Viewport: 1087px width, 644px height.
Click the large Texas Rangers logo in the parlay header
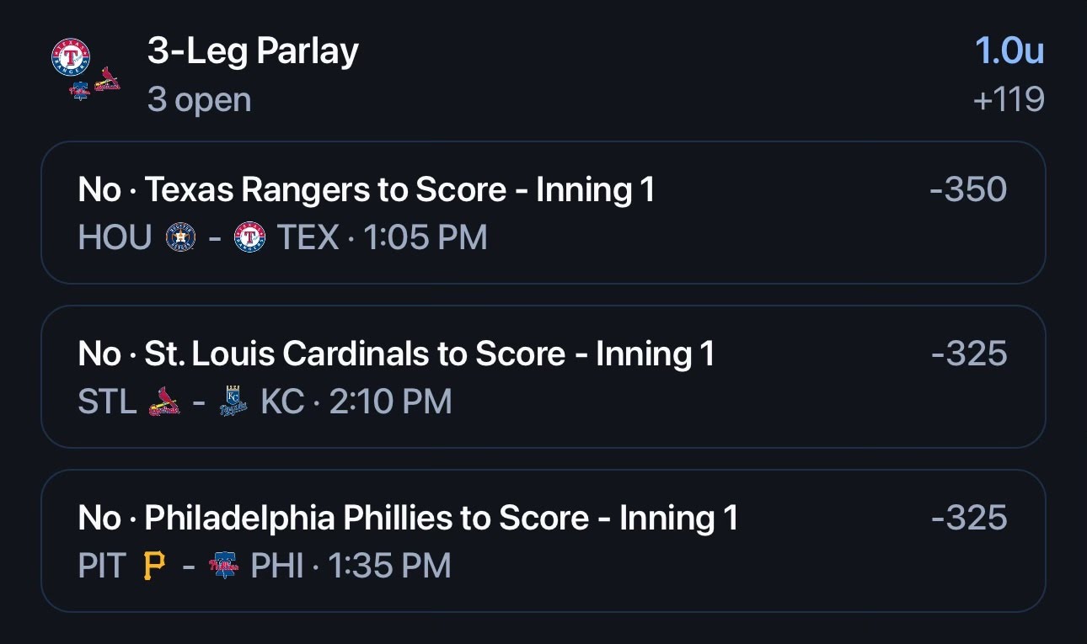tap(71, 57)
